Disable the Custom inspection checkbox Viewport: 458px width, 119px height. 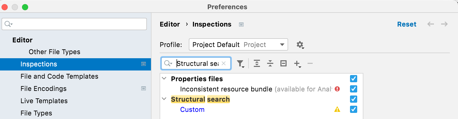pos(353,109)
